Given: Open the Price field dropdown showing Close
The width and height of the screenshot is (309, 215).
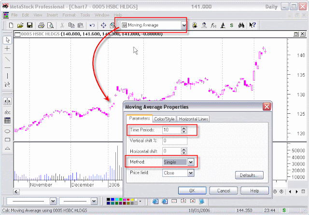Looking at the screenshot, I should (191, 173).
